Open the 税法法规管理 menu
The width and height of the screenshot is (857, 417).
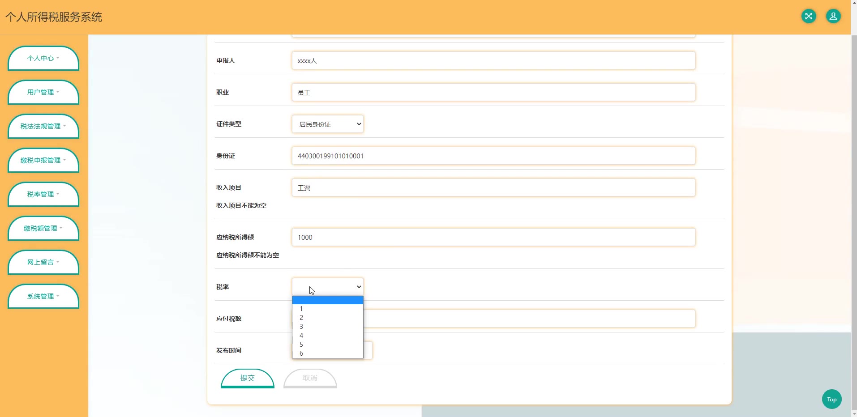coord(43,126)
